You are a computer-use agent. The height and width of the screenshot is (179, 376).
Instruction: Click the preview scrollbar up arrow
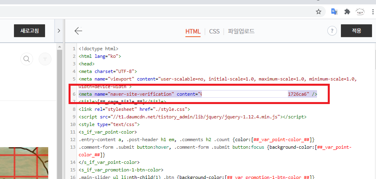click(60, 47)
